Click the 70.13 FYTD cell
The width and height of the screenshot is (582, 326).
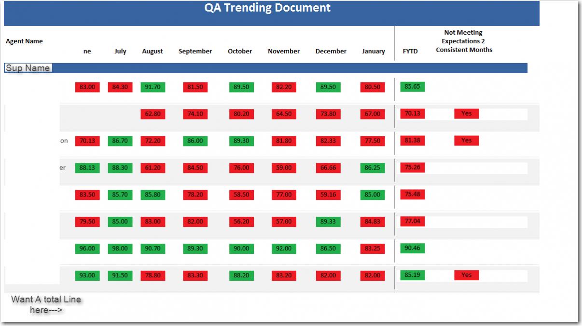413,114
